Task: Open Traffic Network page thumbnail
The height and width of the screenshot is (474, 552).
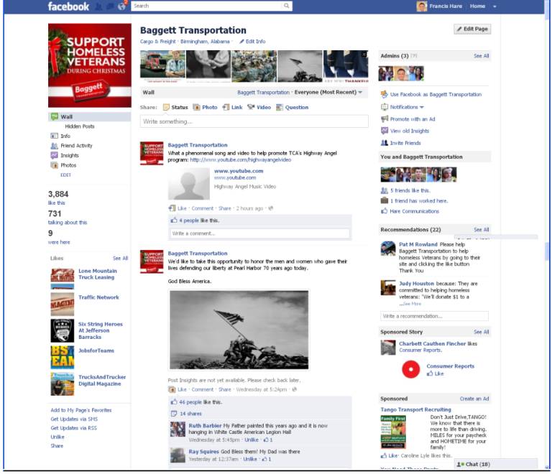Action: pyautogui.click(x=63, y=305)
